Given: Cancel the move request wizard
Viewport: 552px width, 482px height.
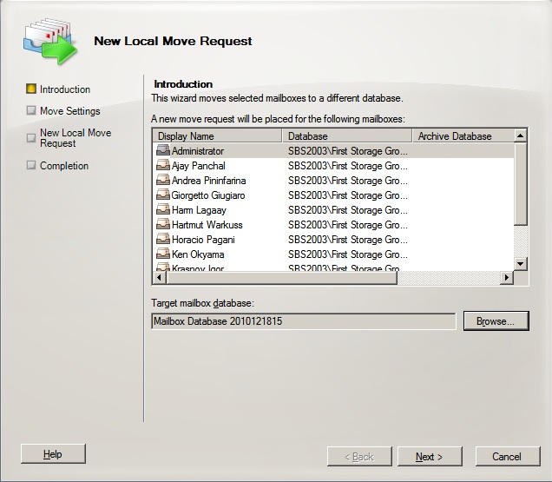Looking at the screenshot, I should point(507,457).
